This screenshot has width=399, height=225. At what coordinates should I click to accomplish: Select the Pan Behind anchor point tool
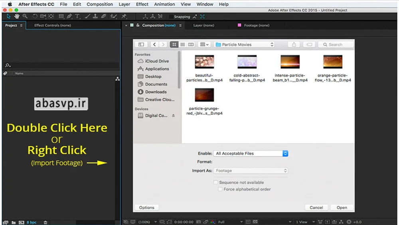(x=51, y=16)
